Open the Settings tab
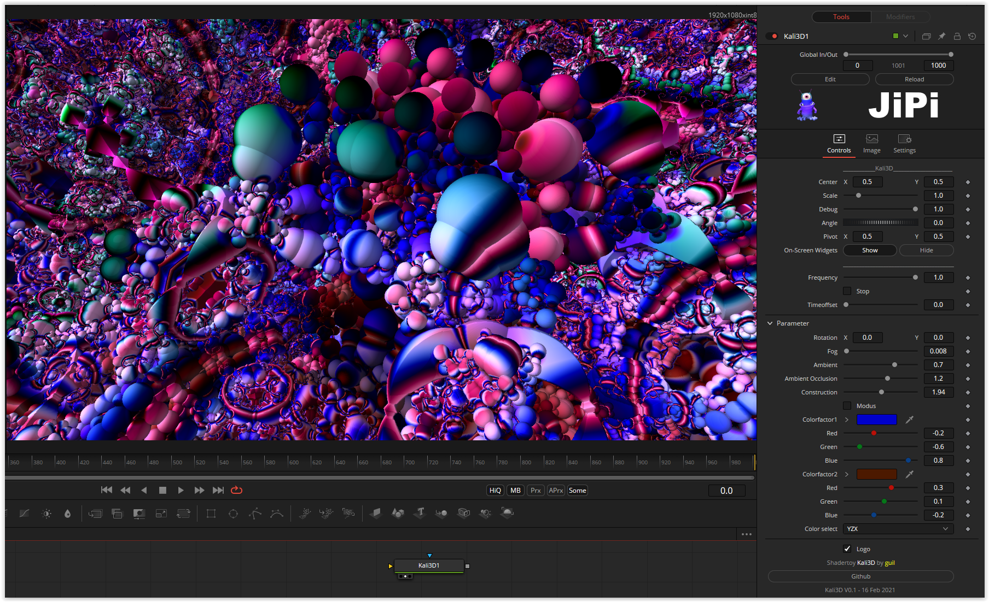The height and width of the screenshot is (602, 989). (904, 144)
